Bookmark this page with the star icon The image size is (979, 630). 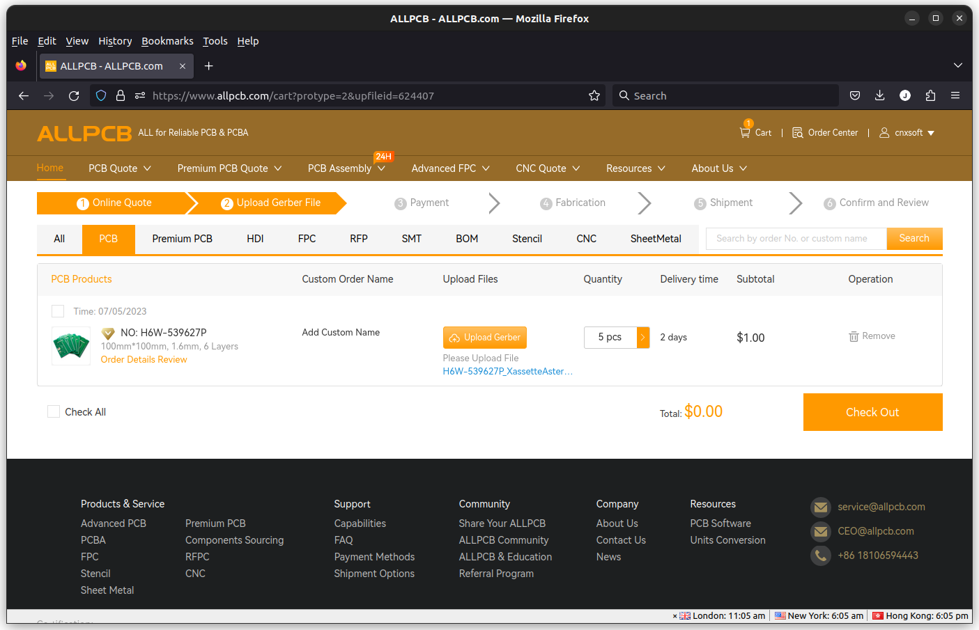point(594,96)
